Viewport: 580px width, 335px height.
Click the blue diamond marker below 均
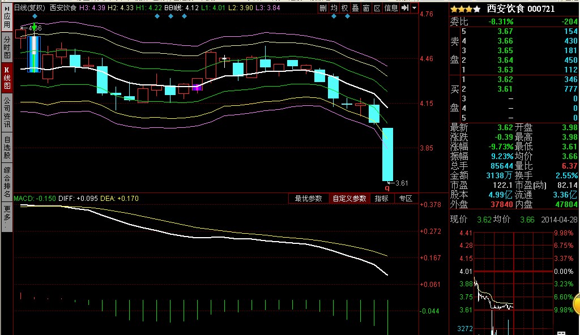coord(334,16)
